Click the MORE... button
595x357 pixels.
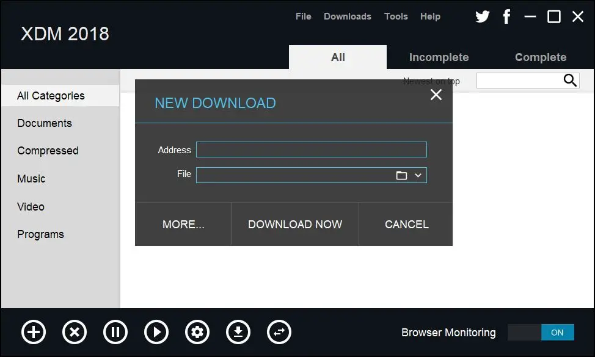point(183,225)
